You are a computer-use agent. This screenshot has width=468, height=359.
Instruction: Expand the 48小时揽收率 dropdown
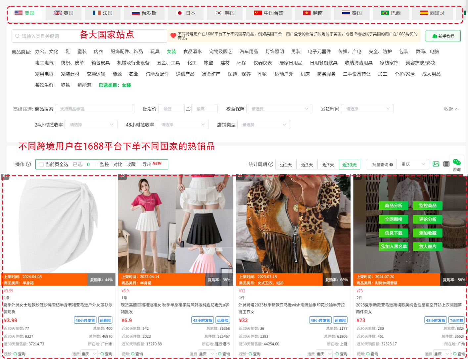[x=182, y=125]
